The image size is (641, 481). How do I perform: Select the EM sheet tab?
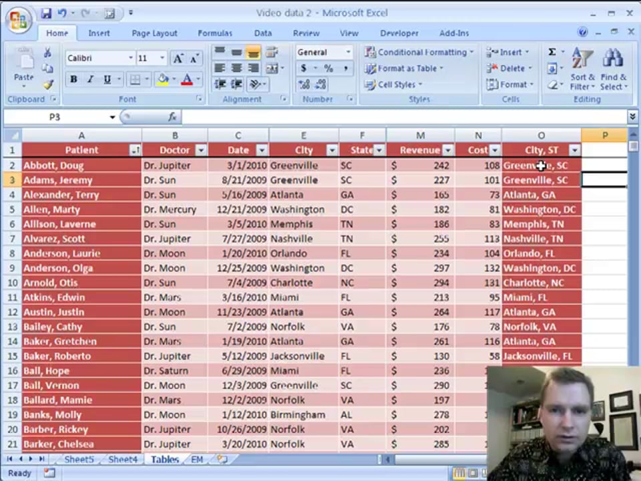pyautogui.click(x=197, y=460)
